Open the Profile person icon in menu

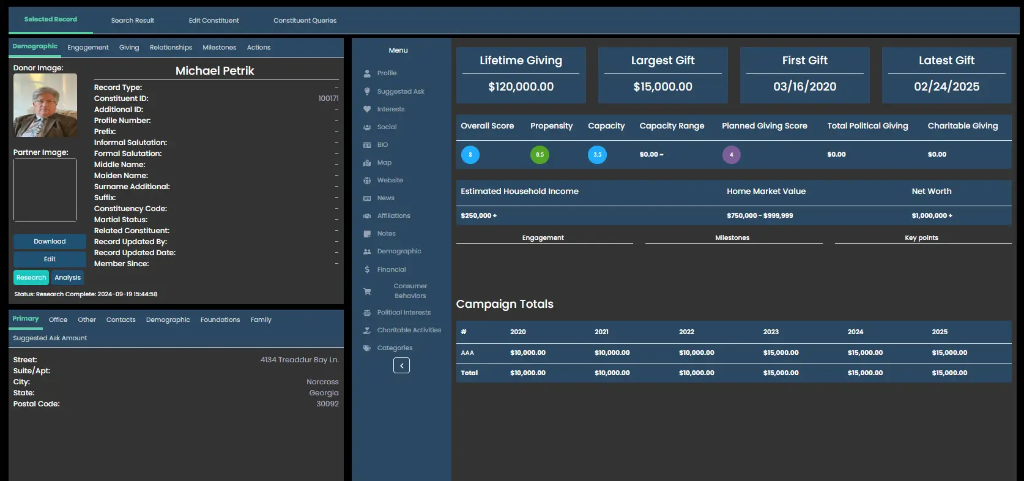(367, 73)
